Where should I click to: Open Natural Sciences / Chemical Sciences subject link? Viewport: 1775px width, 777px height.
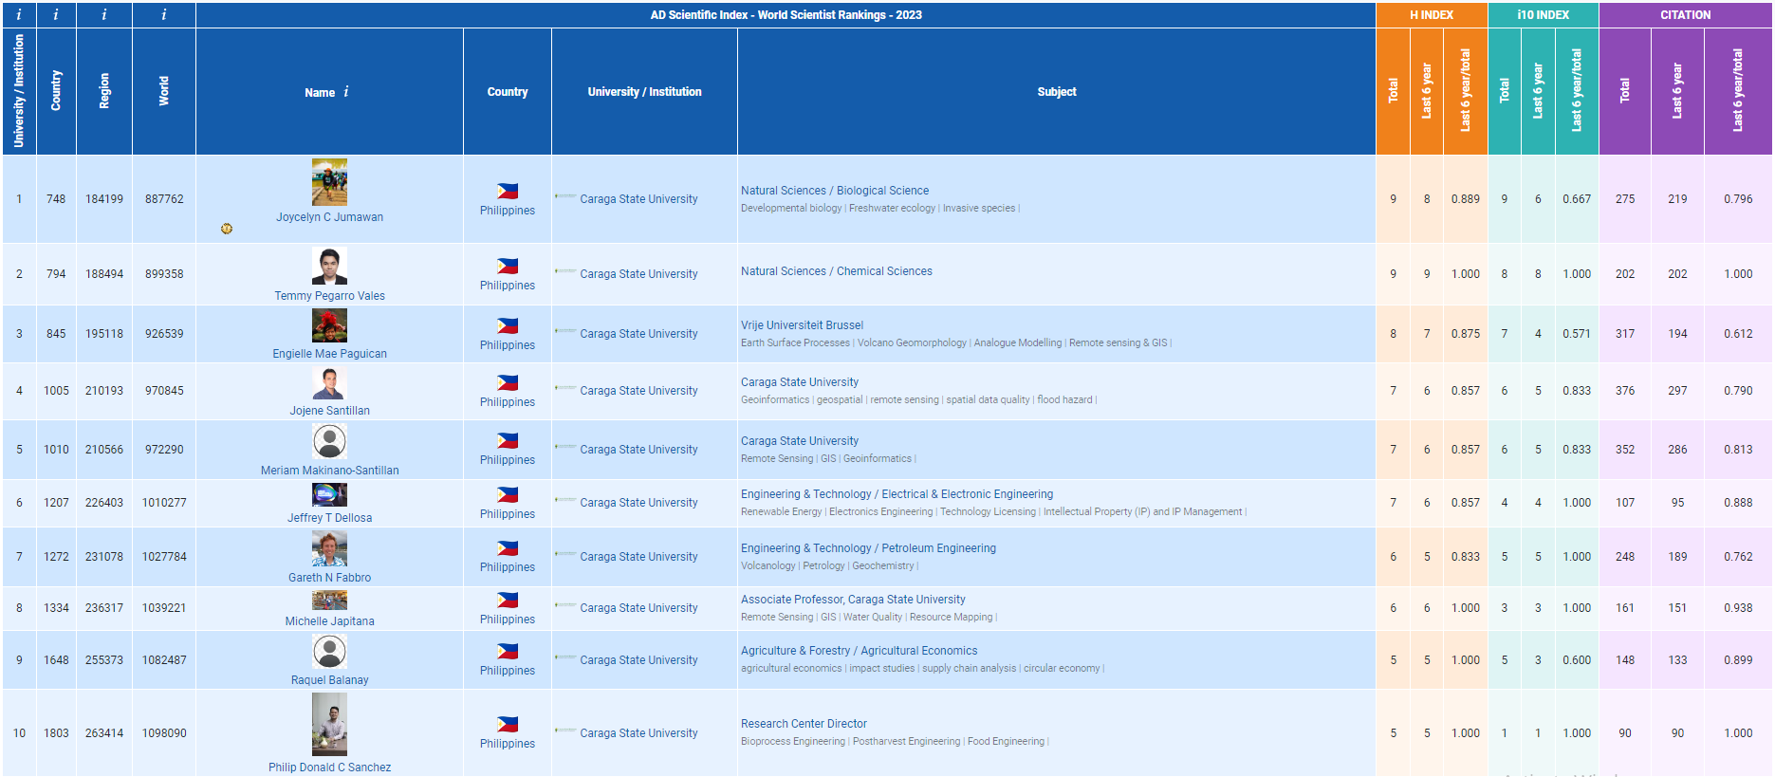[x=837, y=271]
